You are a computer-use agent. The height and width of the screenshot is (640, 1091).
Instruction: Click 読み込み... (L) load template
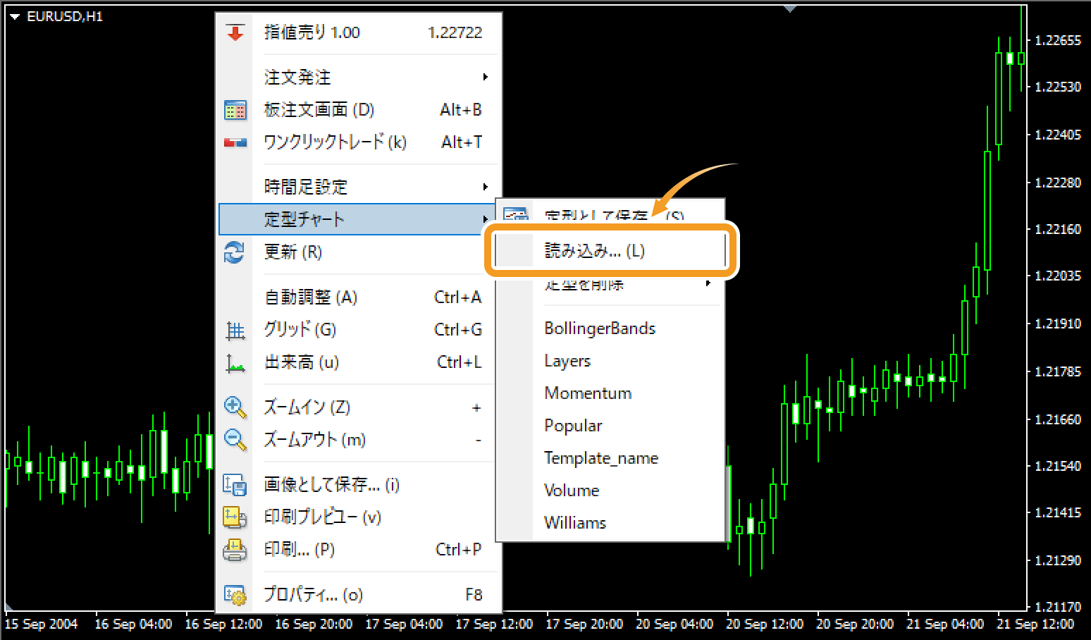coord(610,252)
